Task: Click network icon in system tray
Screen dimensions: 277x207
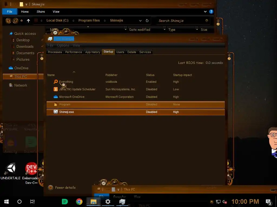Action: coord(218,202)
